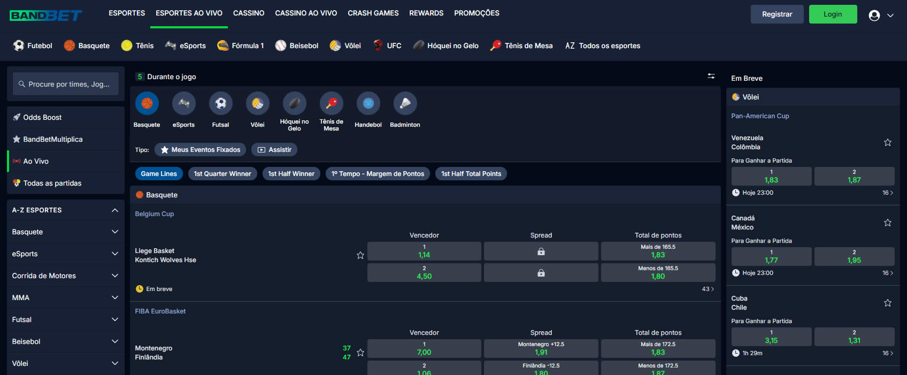
Task: Select the 1st Half Winner tab
Action: pyautogui.click(x=291, y=174)
